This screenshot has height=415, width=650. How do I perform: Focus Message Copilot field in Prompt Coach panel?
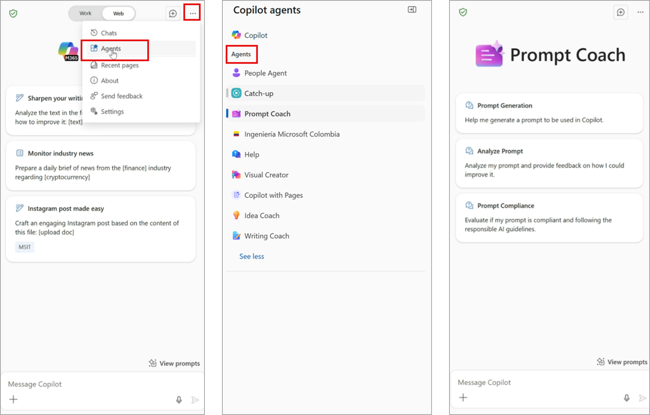click(549, 382)
